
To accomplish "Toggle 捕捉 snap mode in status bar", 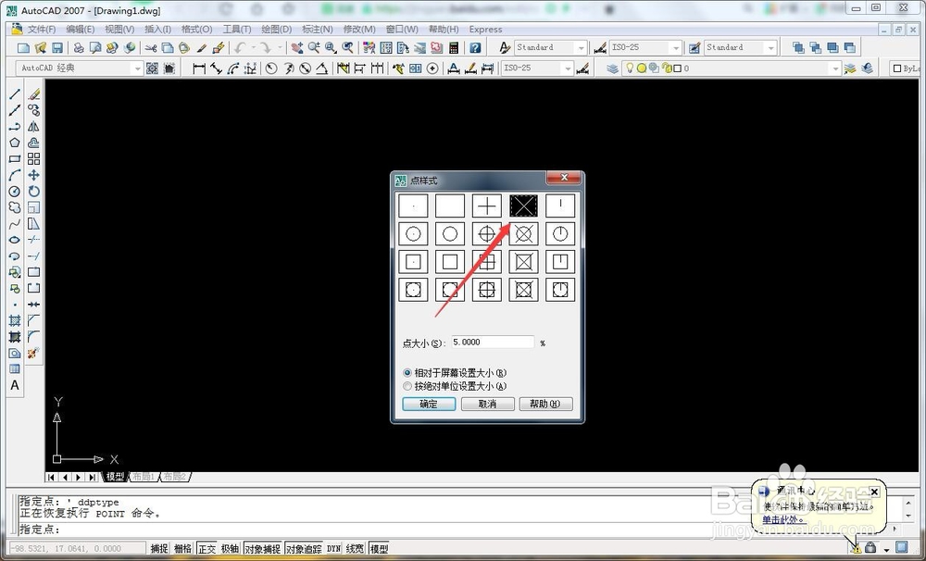I will [159, 549].
